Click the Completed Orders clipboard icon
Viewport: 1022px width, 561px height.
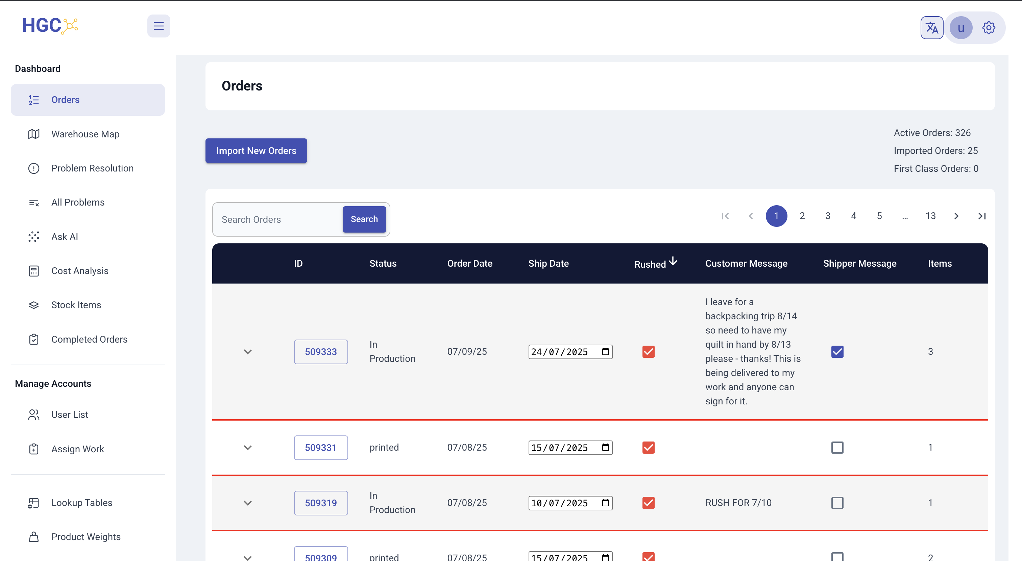point(34,339)
